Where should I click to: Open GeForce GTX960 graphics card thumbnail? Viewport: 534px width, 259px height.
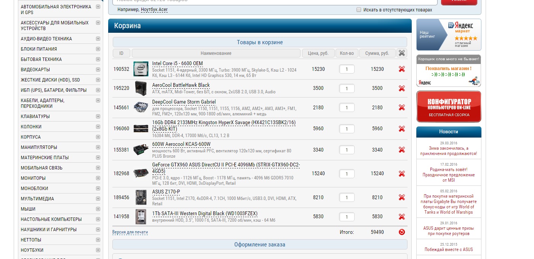point(141,173)
